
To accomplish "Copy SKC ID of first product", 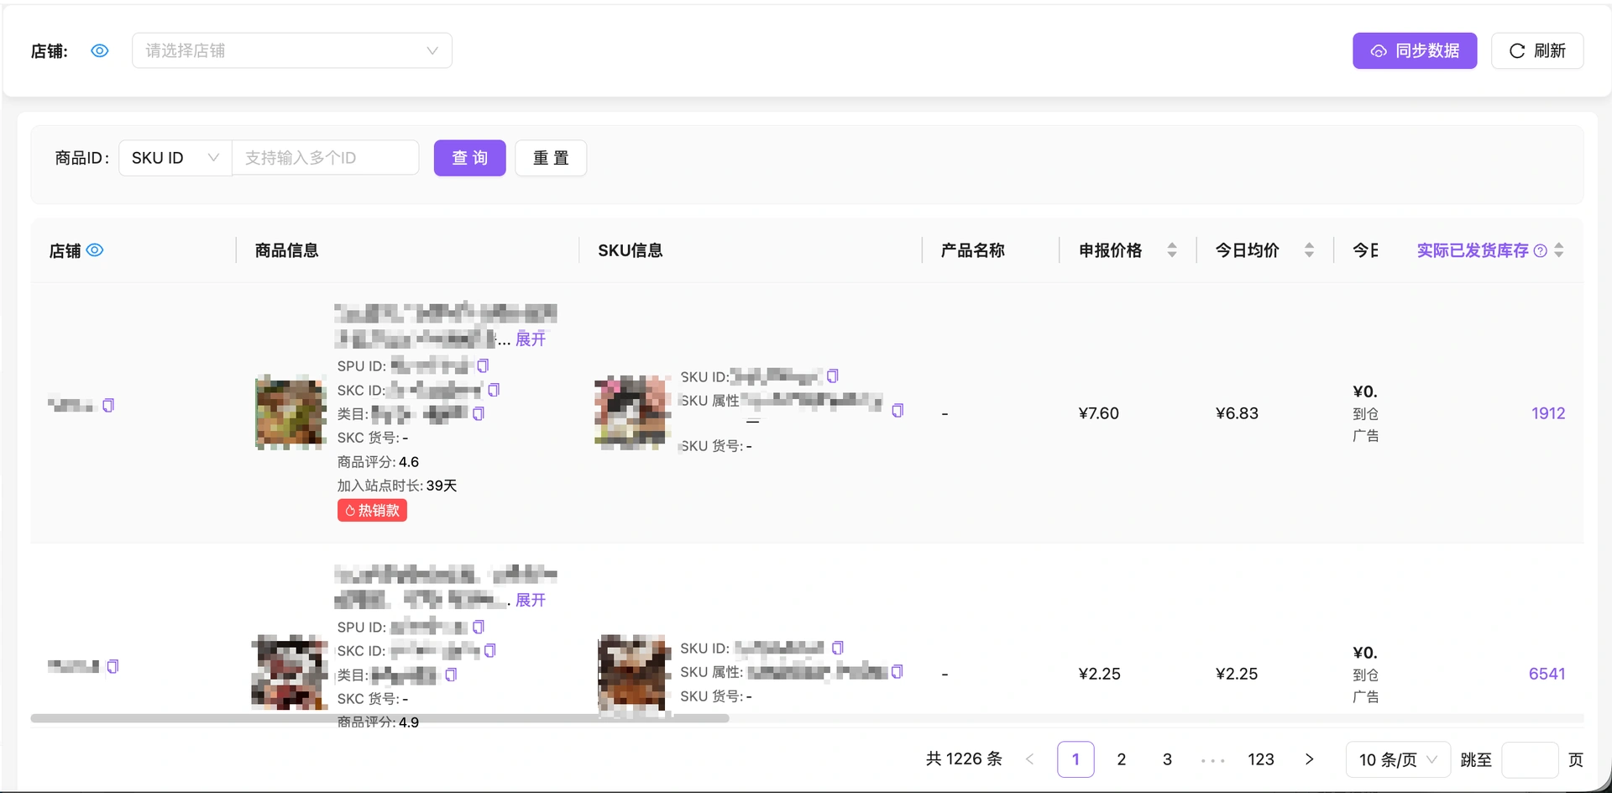I will 494,390.
